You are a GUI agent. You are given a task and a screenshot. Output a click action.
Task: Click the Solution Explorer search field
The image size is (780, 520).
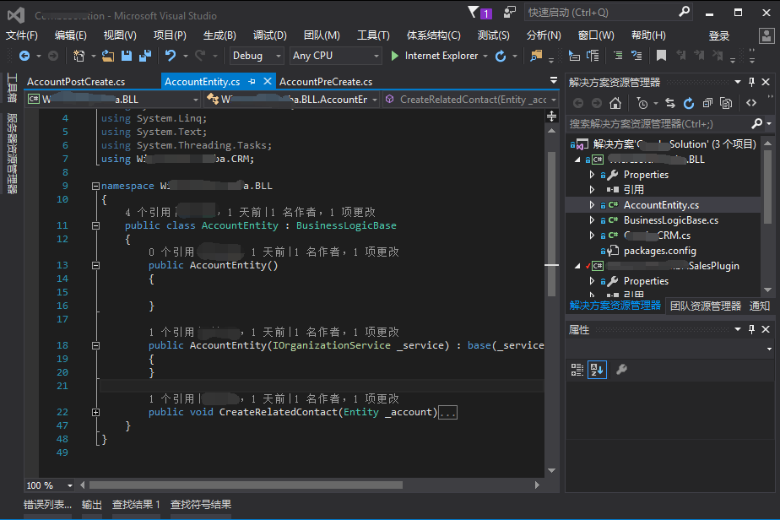click(669, 123)
